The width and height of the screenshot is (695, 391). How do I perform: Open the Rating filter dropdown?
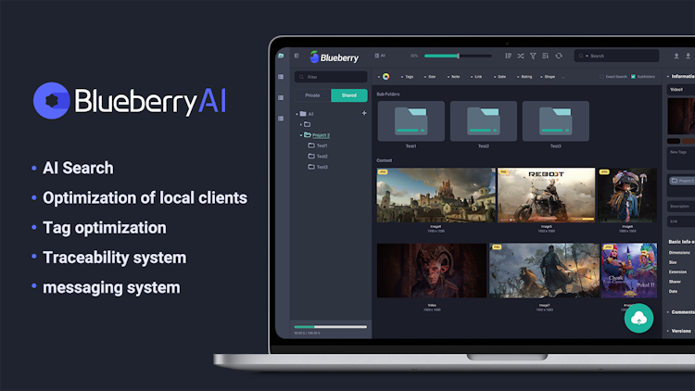[x=524, y=77]
